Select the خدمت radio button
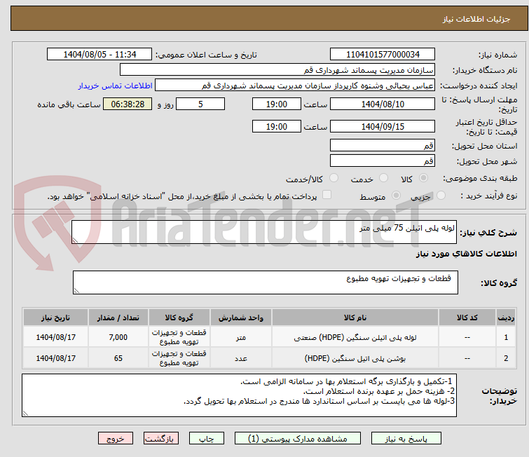529x457 pixels. pyautogui.click(x=383, y=178)
